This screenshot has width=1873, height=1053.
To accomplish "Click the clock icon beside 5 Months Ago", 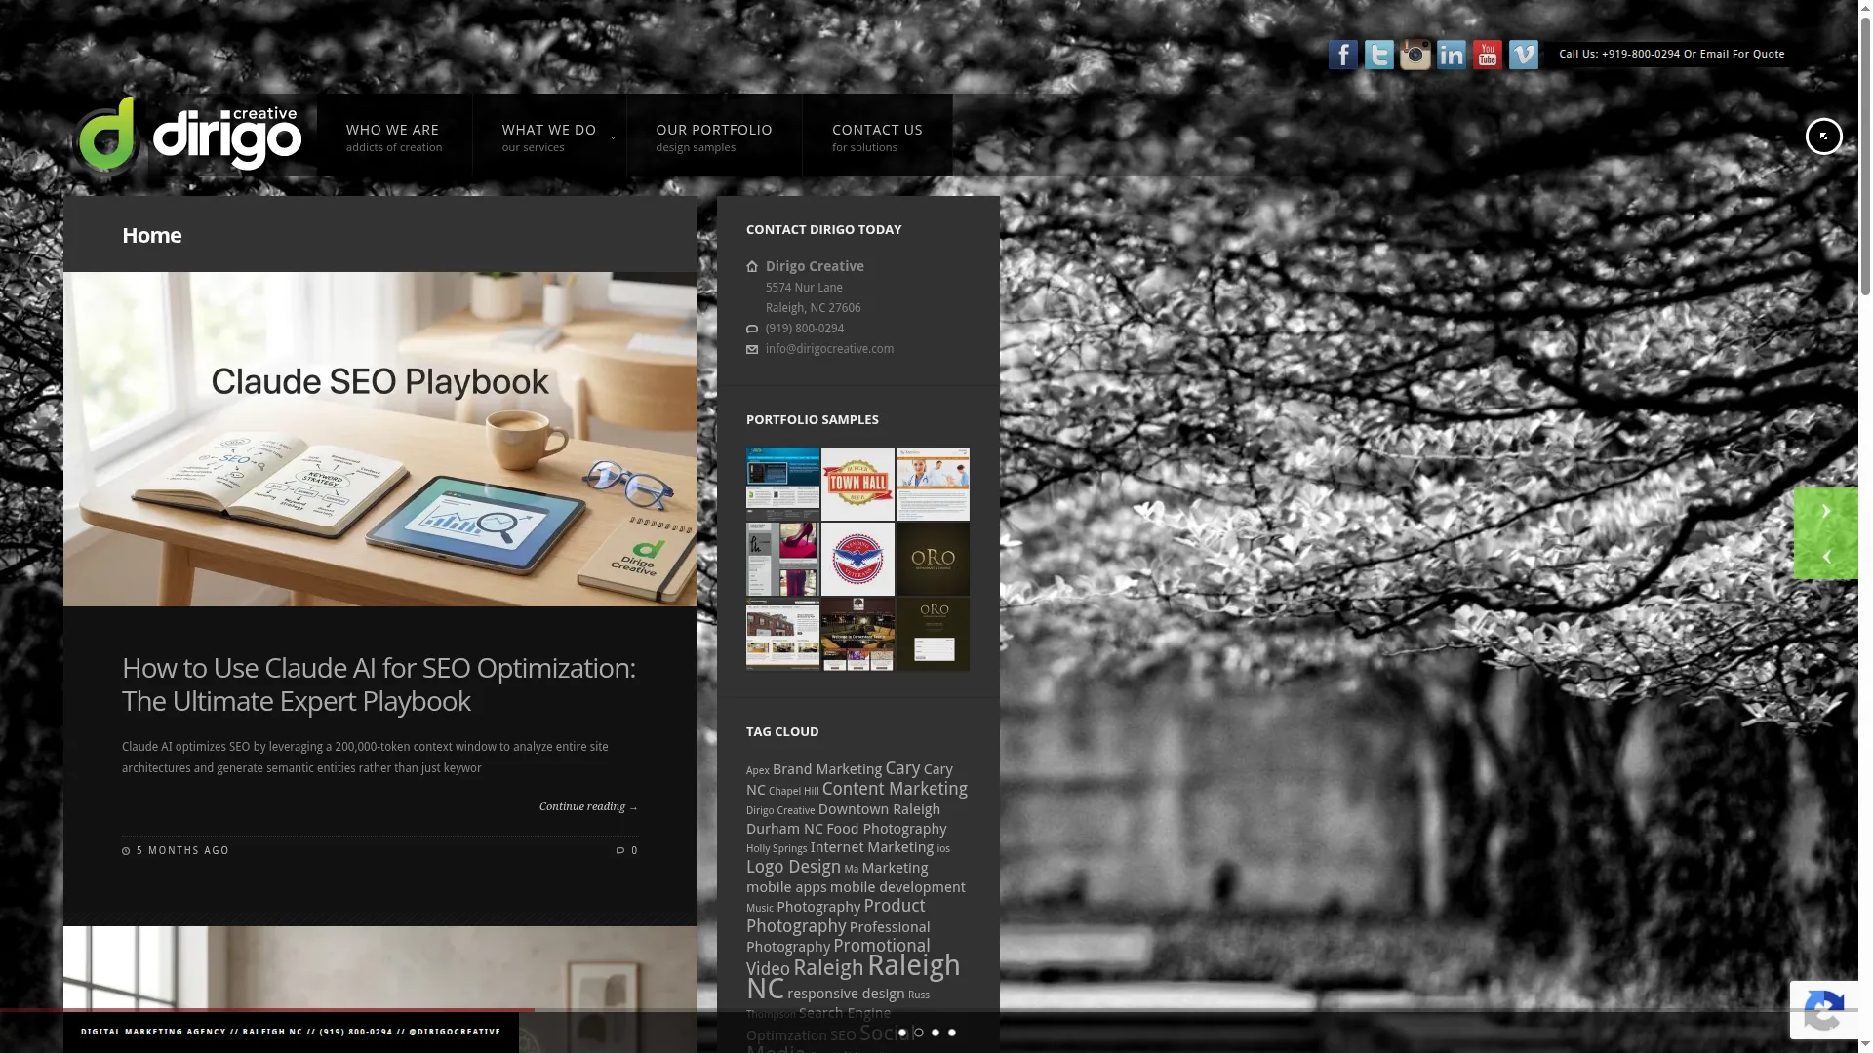I will [x=126, y=851].
